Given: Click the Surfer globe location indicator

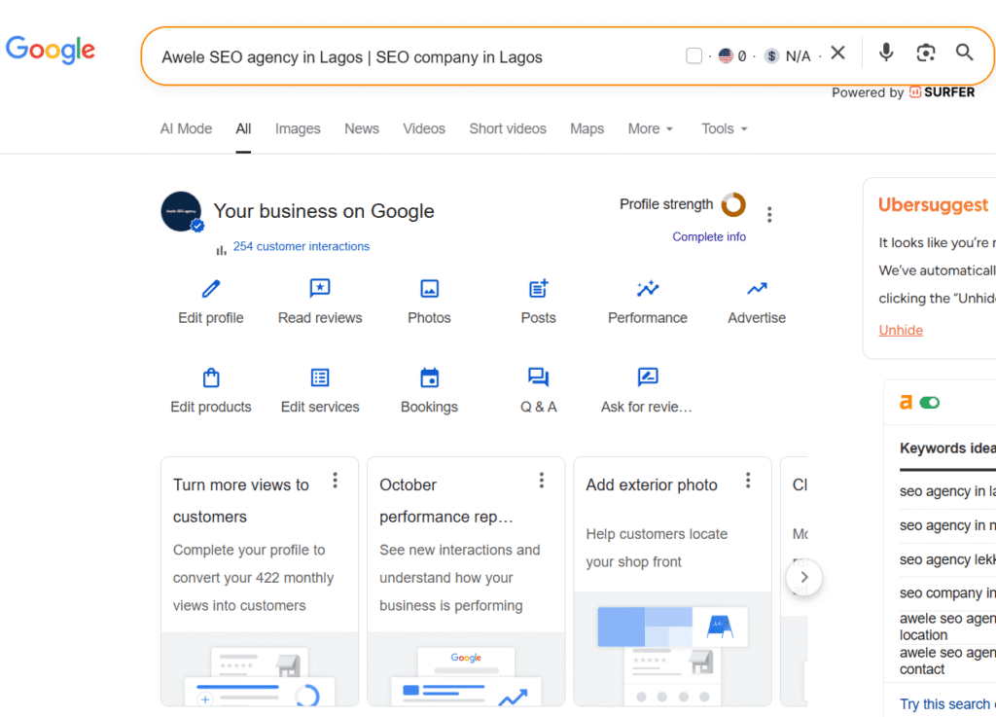Looking at the screenshot, I should (726, 55).
